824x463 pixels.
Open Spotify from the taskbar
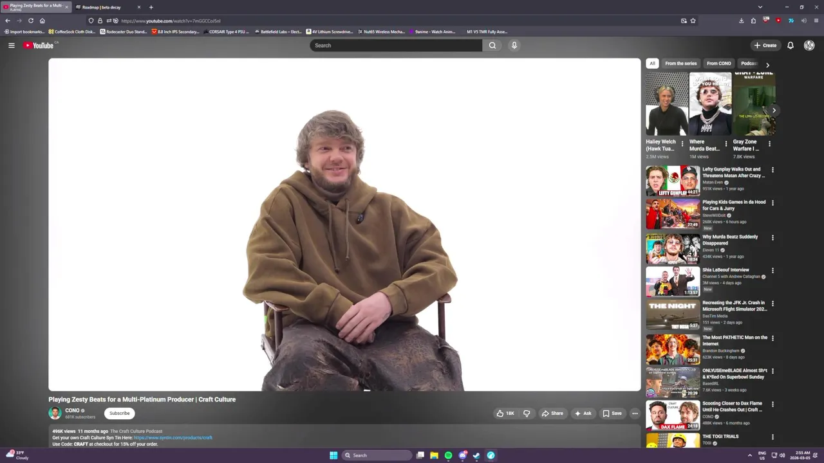pyautogui.click(x=448, y=455)
